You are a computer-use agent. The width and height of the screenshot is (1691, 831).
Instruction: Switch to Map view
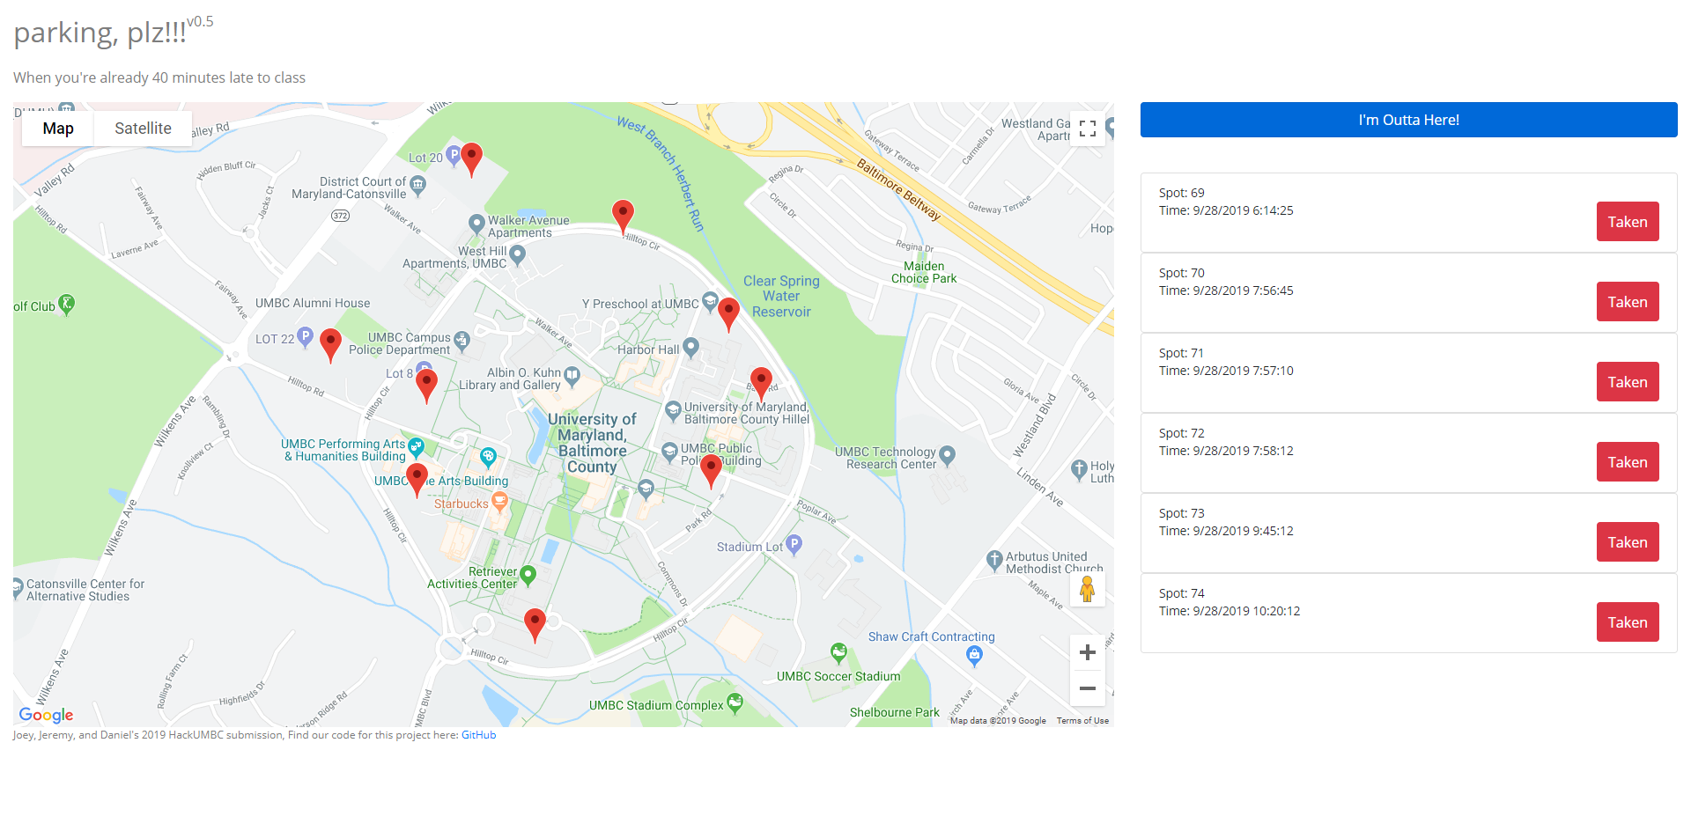[x=58, y=129]
